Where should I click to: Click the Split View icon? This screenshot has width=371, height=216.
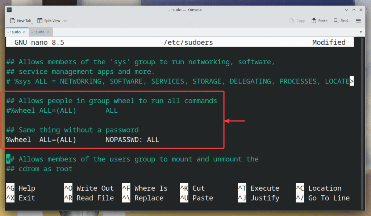tap(40, 21)
